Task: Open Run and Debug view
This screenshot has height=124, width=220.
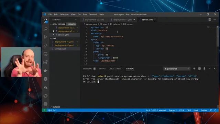Action: pos(45,45)
